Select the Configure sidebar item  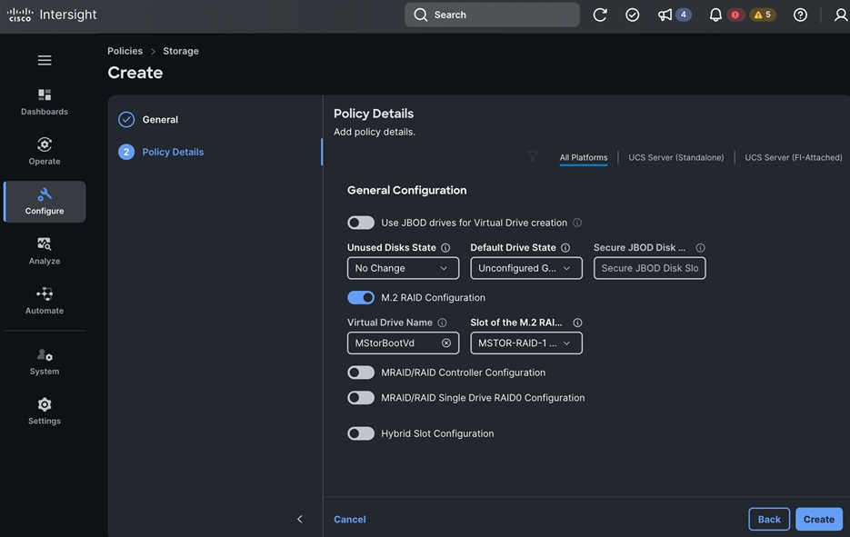coord(45,202)
